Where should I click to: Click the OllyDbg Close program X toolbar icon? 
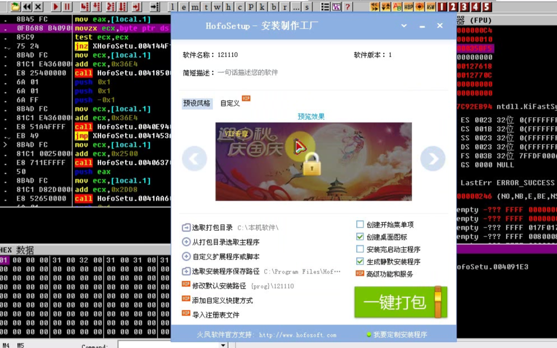coord(38,6)
